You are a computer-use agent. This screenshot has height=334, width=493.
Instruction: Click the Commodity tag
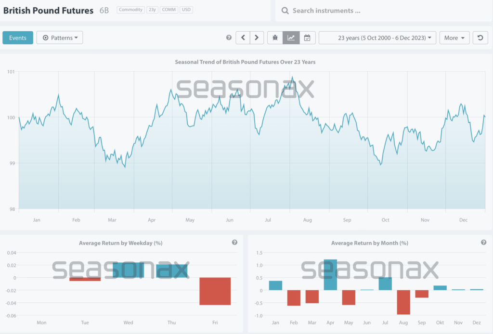[x=130, y=10]
